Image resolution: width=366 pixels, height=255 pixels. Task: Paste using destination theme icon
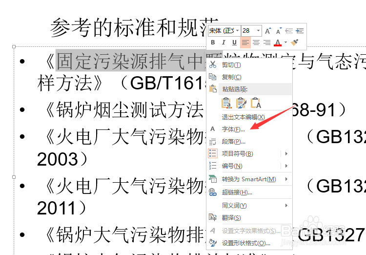(x=226, y=103)
